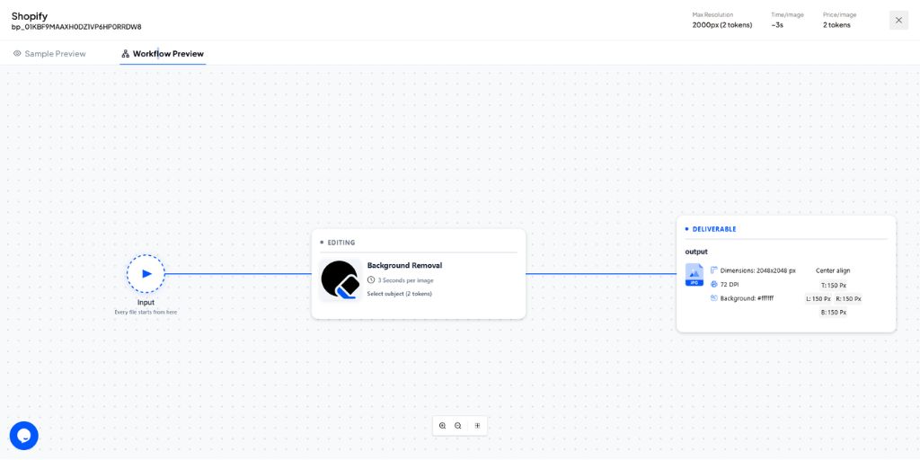The image size is (920, 460).
Task: Click the dimensions icon in output card
Action: click(714, 270)
